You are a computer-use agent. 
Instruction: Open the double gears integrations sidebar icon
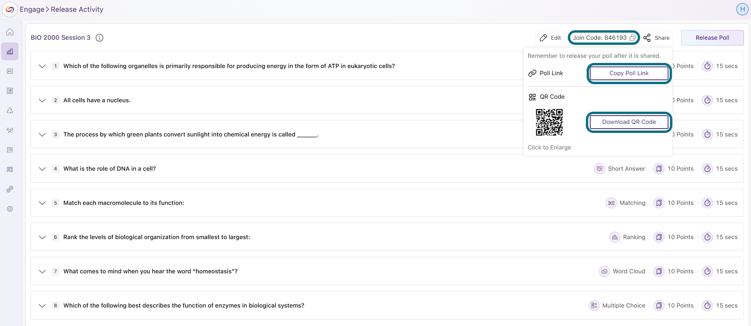(10, 189)
